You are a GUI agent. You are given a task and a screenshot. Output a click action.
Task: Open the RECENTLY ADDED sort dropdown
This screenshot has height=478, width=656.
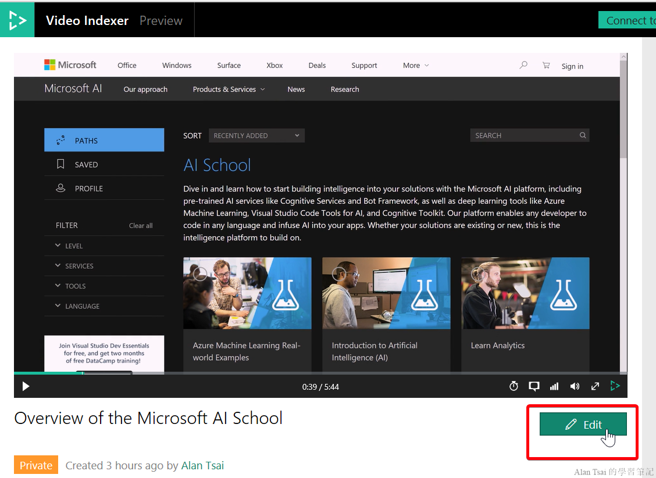pos(256,135)
